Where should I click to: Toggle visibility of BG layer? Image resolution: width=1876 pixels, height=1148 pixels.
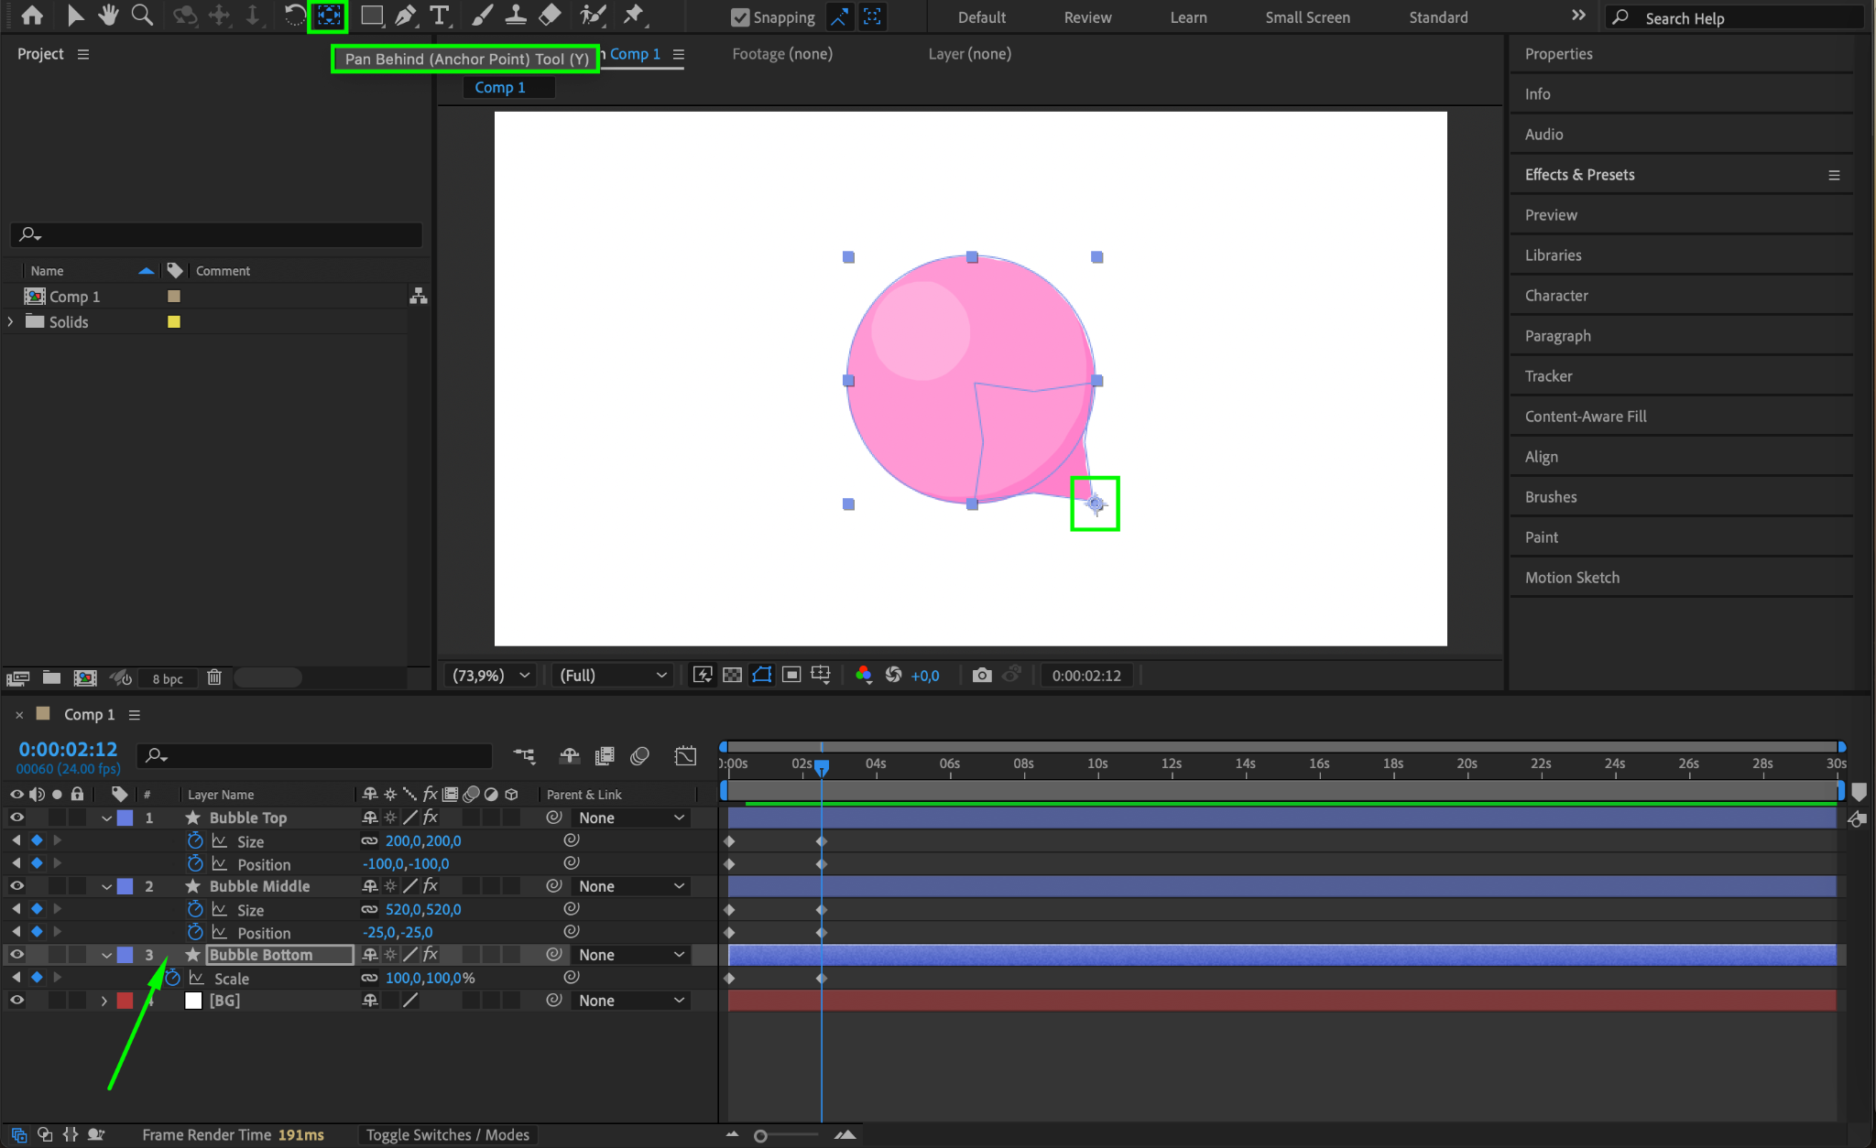pos(16,1001)
